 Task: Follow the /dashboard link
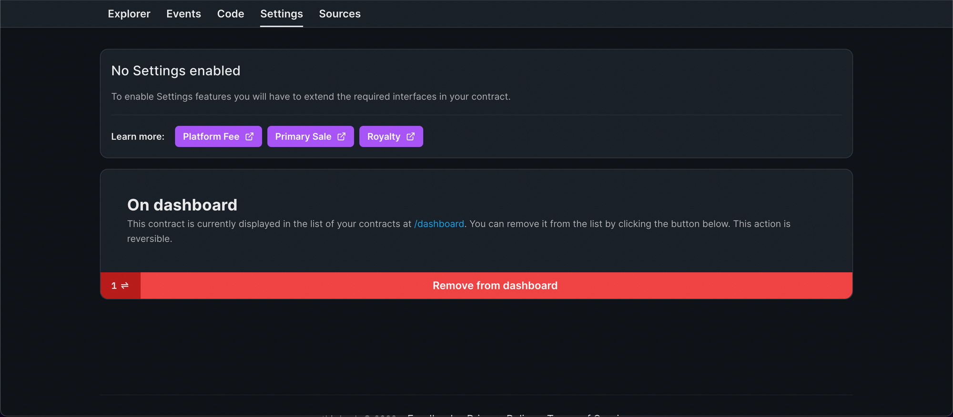pyautogui.click(x=439, y=224)
